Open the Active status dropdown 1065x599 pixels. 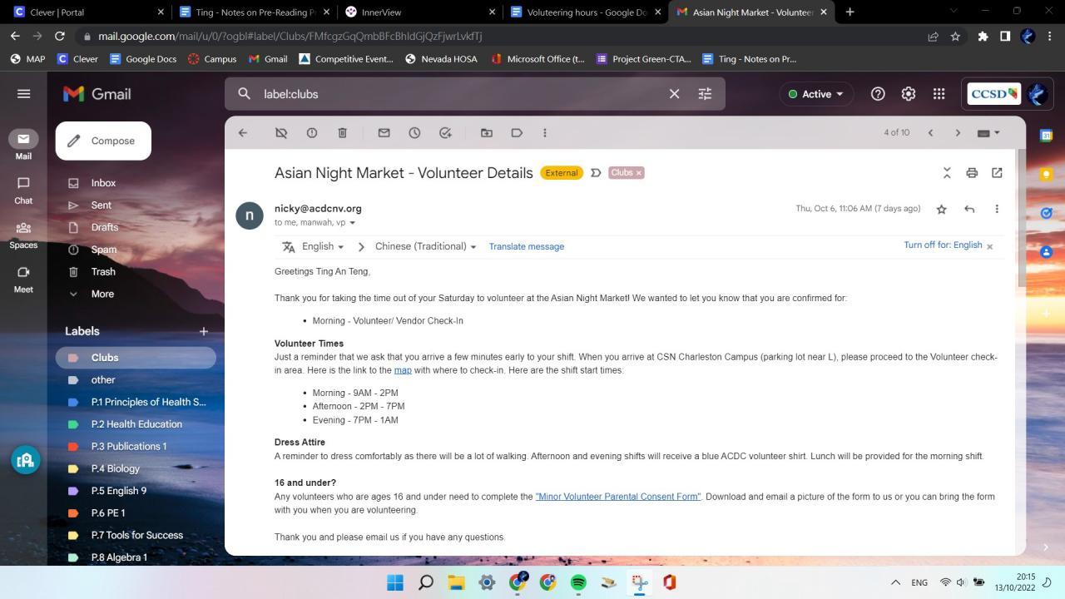click(816, 94)
